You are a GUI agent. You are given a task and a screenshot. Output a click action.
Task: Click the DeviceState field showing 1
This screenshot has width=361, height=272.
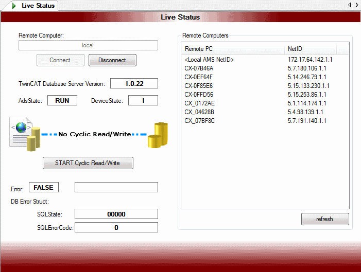coord(143,100)
